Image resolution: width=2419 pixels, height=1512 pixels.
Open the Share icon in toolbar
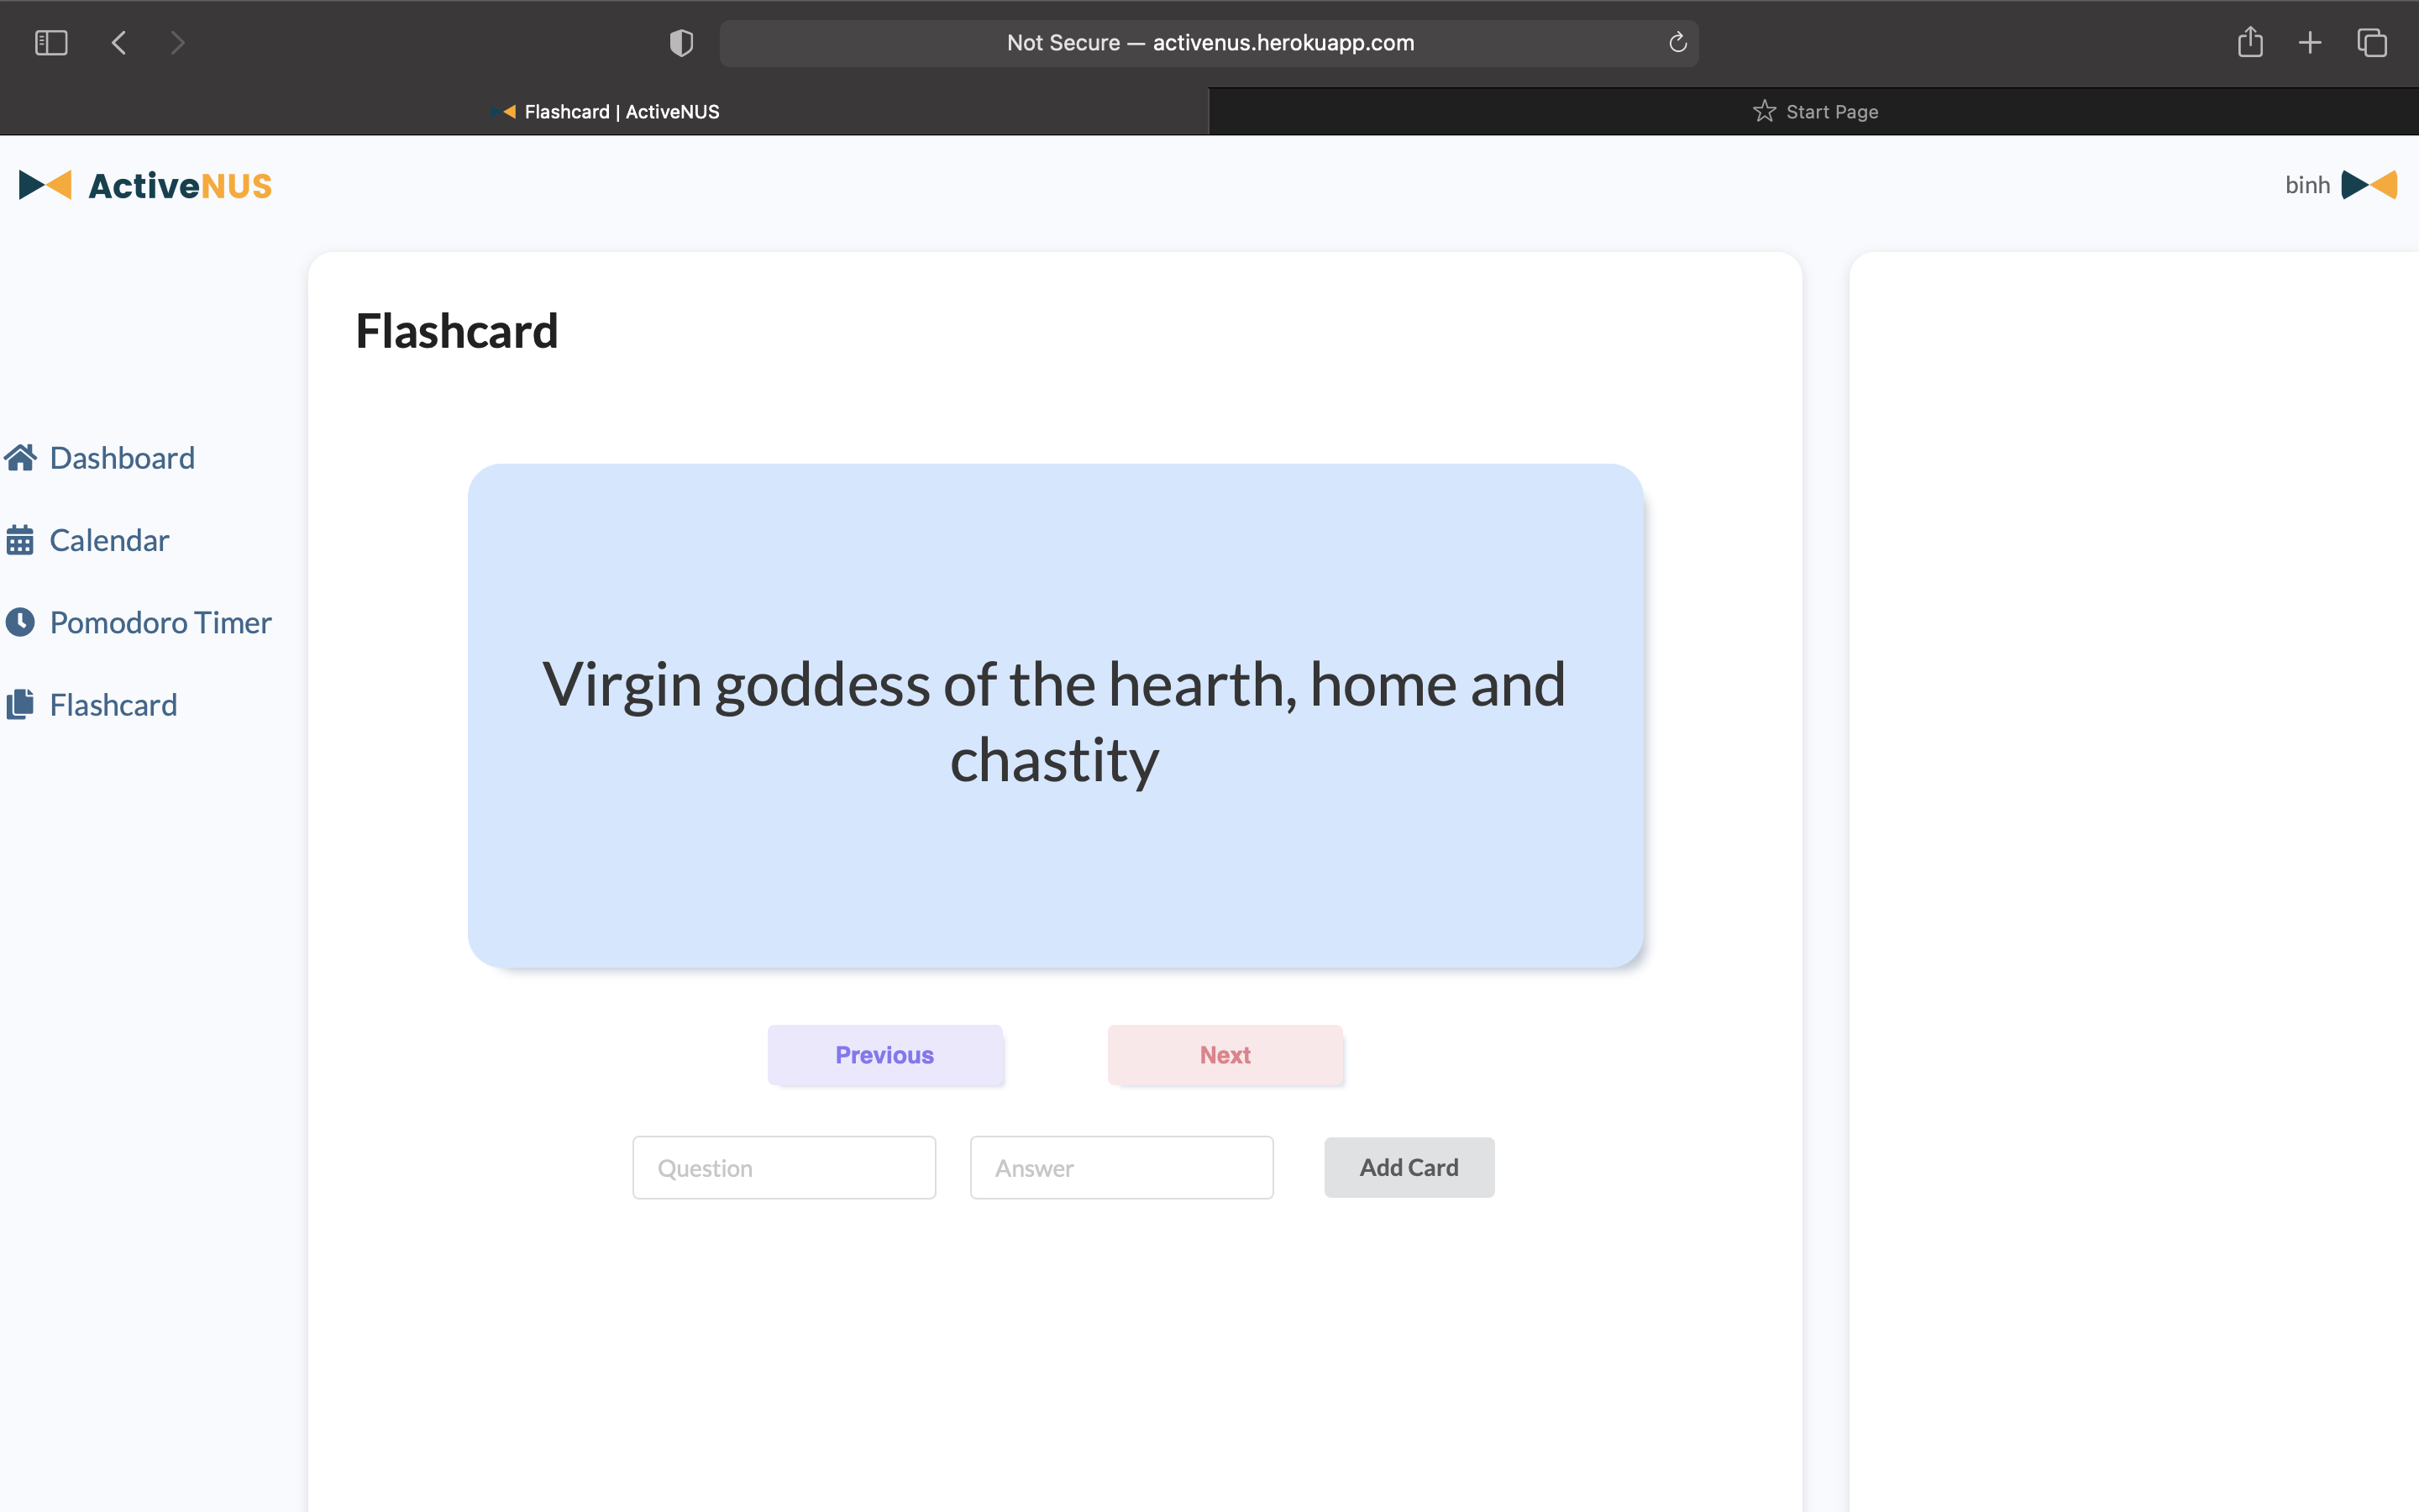pyautogui.click(x=2250, y=42)
